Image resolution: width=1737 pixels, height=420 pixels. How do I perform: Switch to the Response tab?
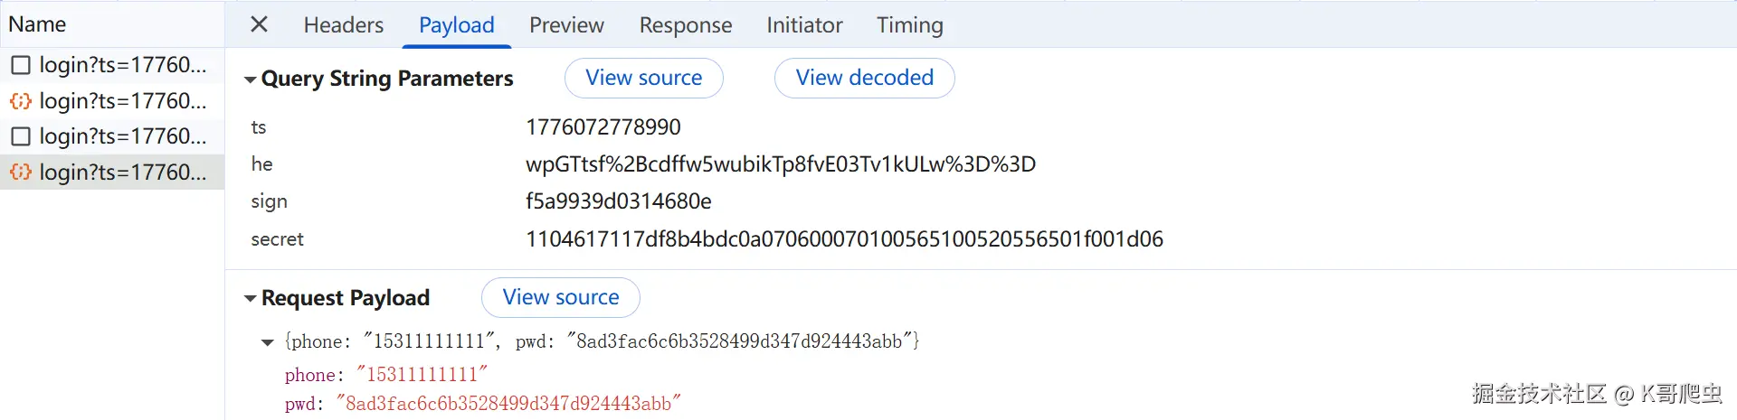[686, 25]
